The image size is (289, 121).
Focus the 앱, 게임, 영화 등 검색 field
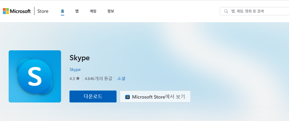[x=254, y=11]
